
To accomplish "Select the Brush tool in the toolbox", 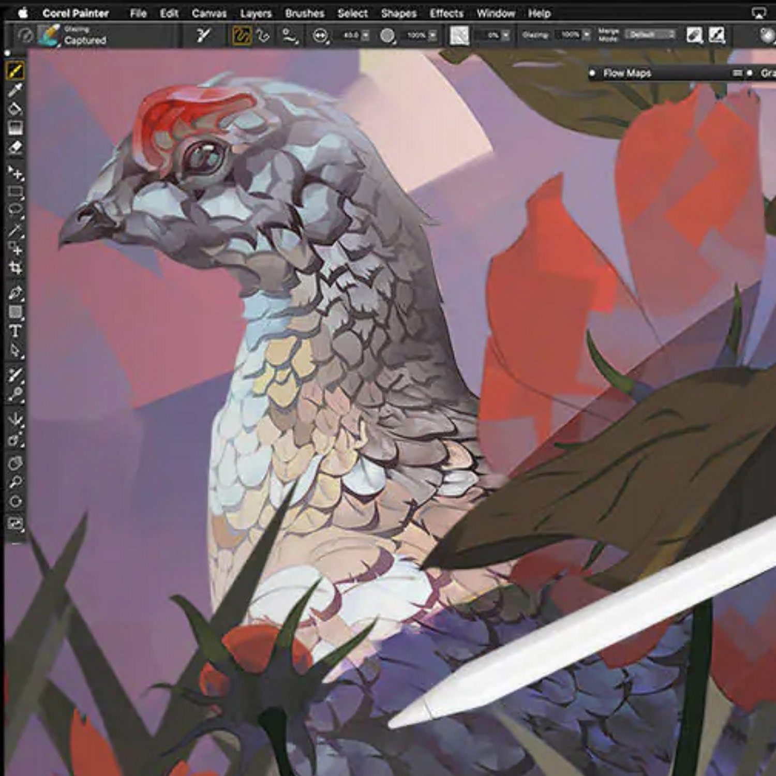I will click(x=15, y=70).
